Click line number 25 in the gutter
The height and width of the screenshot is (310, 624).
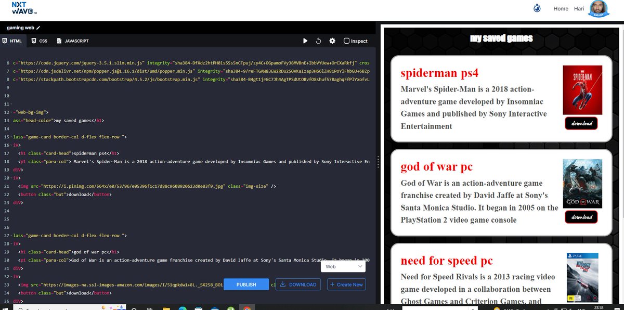(x=8, y=219)
